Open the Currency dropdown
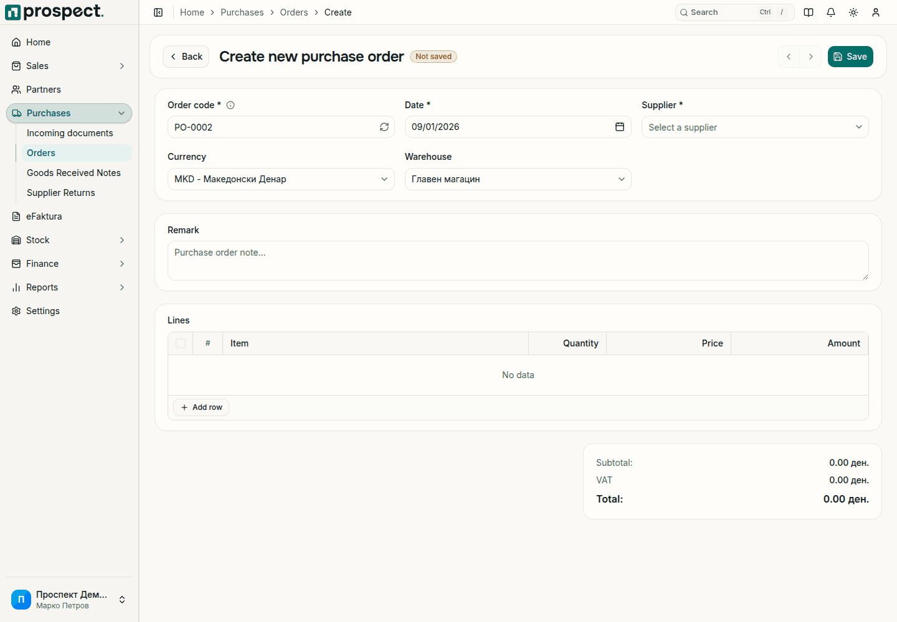This screenshot has height=622, width=897. pos(281,179)
